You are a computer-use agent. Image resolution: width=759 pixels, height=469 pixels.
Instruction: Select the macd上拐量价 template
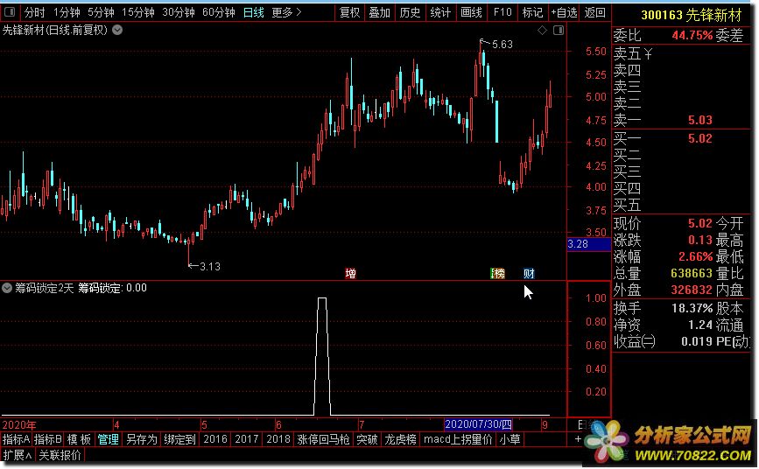tap(458, 439)
